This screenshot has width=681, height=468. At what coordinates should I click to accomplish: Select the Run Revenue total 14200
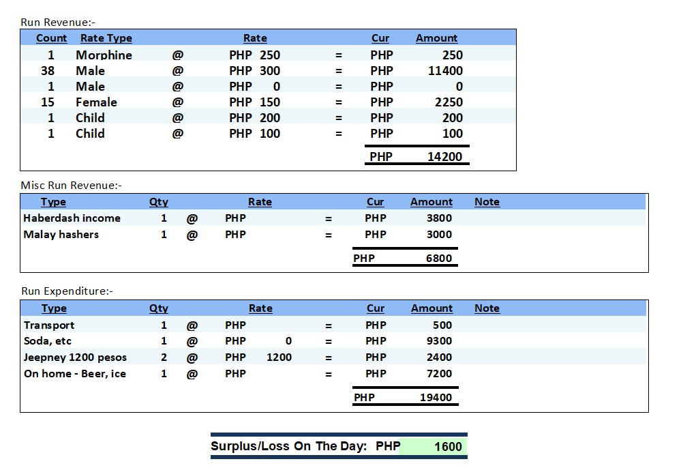(444, 157)
